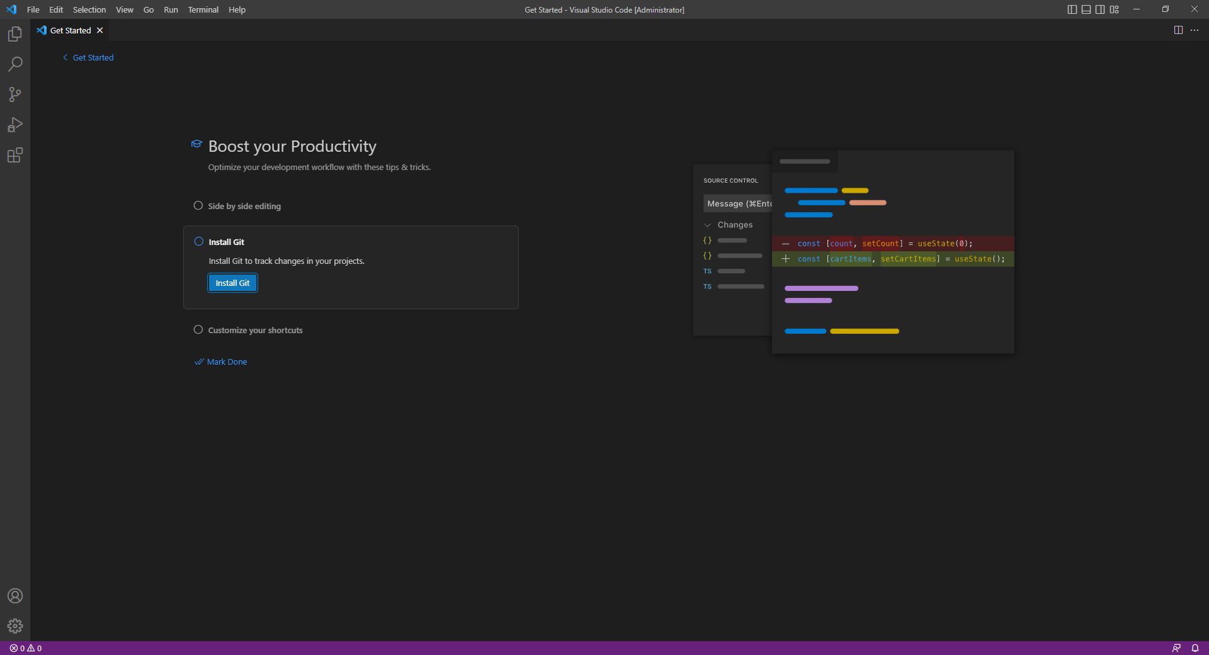Open the editor More Actions ellipsis
The width and height of the screenshot is (1209, 655).
point(1195,30)
